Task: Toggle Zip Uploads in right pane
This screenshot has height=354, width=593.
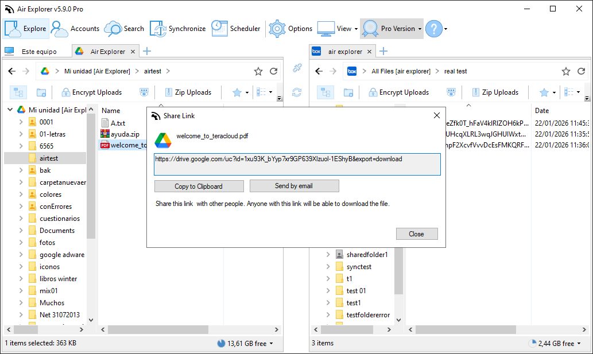Action: [494, 92]
